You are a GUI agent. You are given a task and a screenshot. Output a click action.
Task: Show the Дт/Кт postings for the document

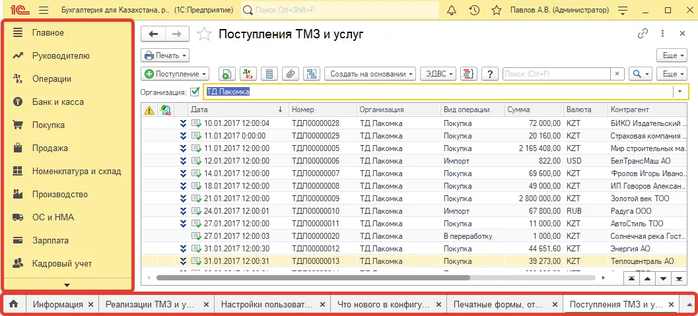point(248,75)
